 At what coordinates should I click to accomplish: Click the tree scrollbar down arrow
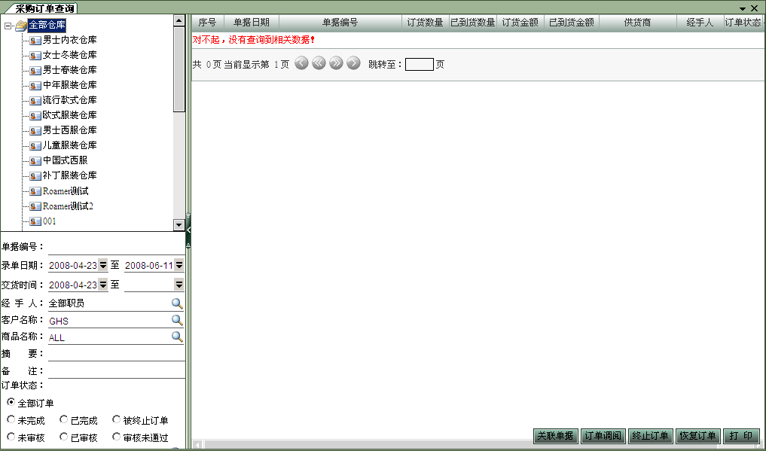coord(179,225)
